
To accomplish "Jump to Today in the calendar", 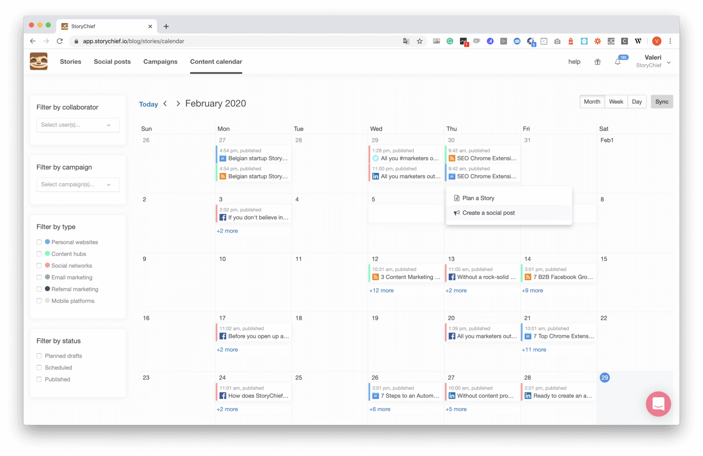I will (149, 104).
